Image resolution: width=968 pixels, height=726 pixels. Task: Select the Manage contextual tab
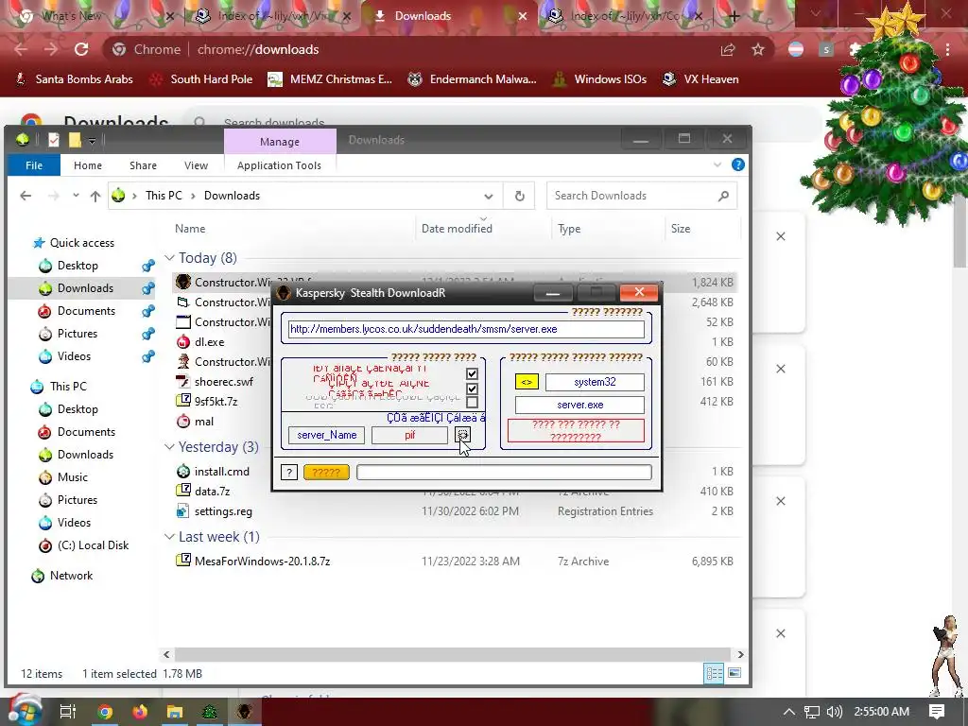pos(280,142)
